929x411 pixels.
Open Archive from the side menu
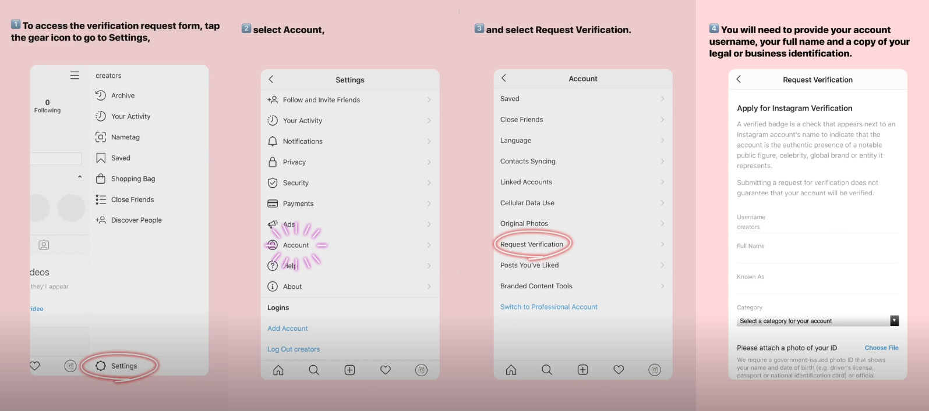coord(123,95)
